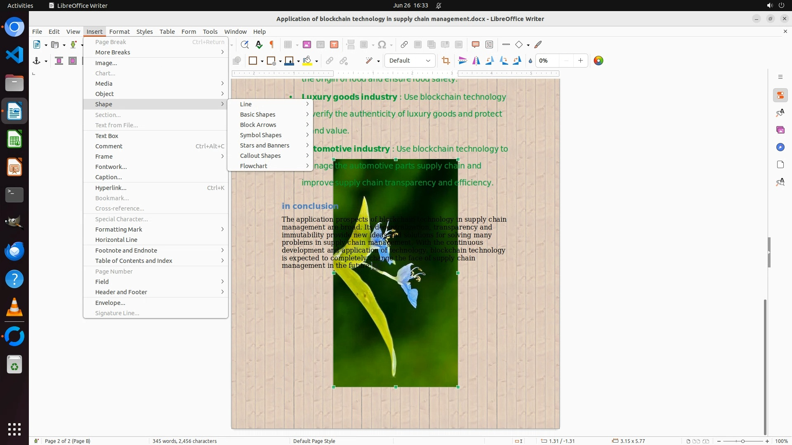The height and width of the screenshot is (445, 792).
Task: Flip image vertically icon
Action: [x=463, y=61]
